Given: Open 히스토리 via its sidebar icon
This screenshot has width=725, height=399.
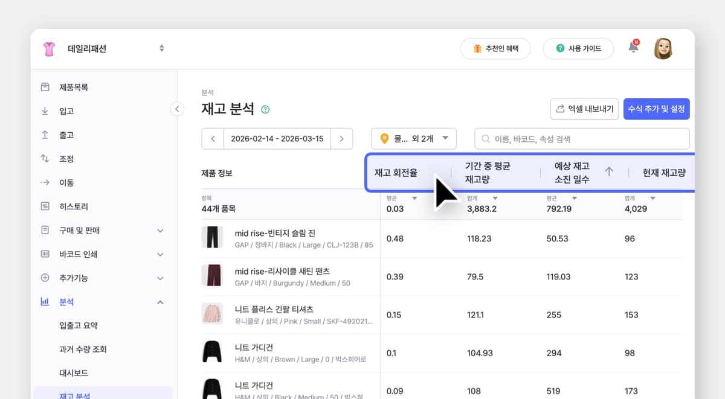Looking at the screenshot, I should (x=44, y=206).
